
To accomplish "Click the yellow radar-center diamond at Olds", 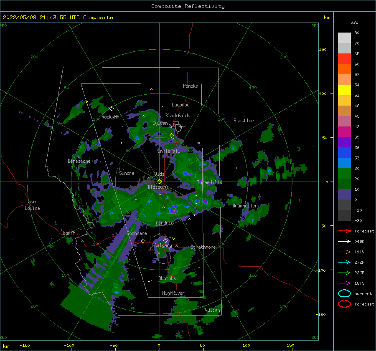I will tap(160, 182).
